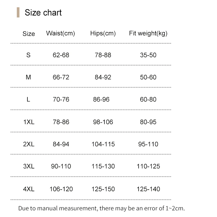Select the S size row label
This screenshot has width=217, height=217.
(x=28, y=55)
